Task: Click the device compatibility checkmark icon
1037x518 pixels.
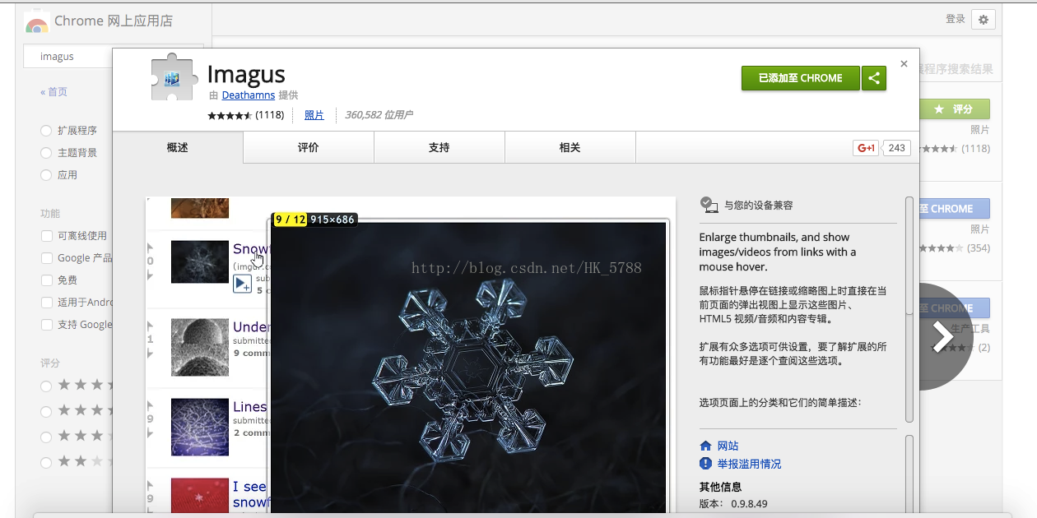Action: (x=709, y=205)
